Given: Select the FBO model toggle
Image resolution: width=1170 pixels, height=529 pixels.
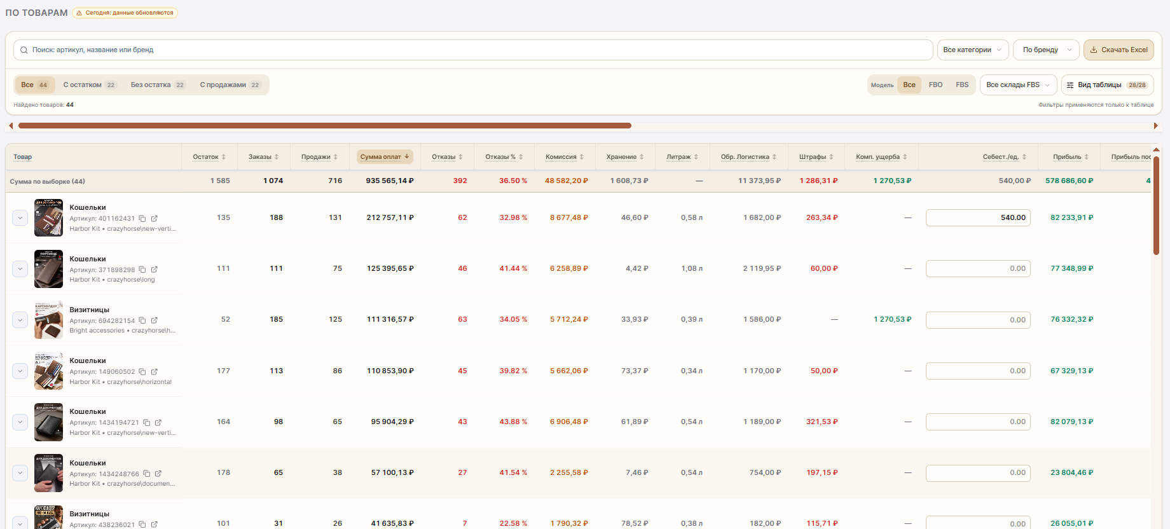Looking at the screenshot, I should pyautogui.click(x=935, y=85).
